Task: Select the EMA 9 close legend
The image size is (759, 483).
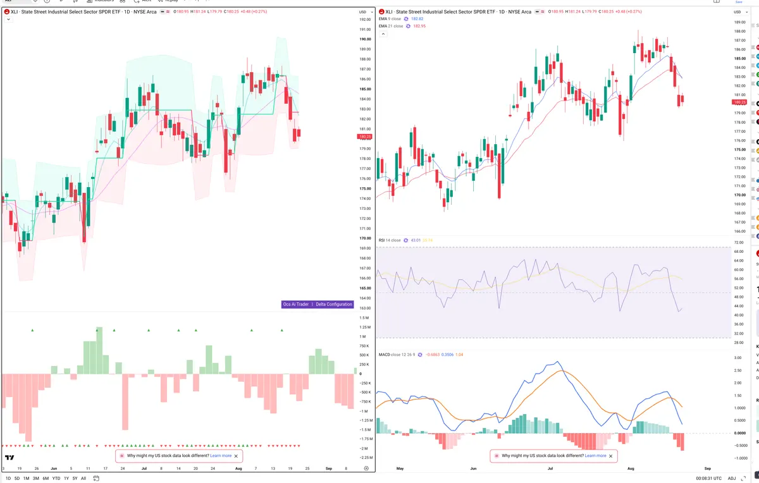Action: (391, 19)
